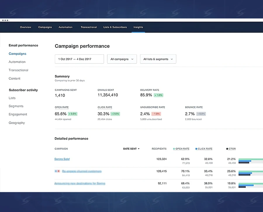The image size is (263, 212).
Task: Go to Lists & Subscribers tab
Action: coord(115,27)
